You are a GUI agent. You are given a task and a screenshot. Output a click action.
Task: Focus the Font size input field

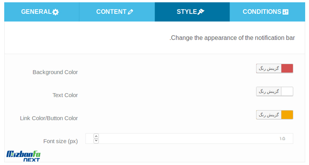point(189,138)
